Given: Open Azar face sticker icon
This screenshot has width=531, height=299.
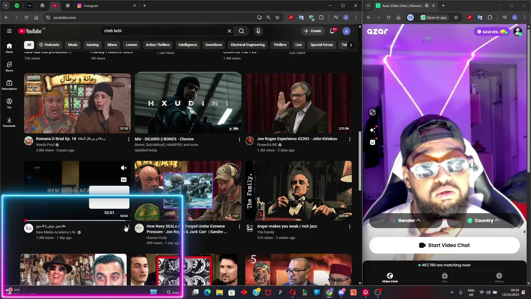Looking at the screenshot, I should 373,142.
